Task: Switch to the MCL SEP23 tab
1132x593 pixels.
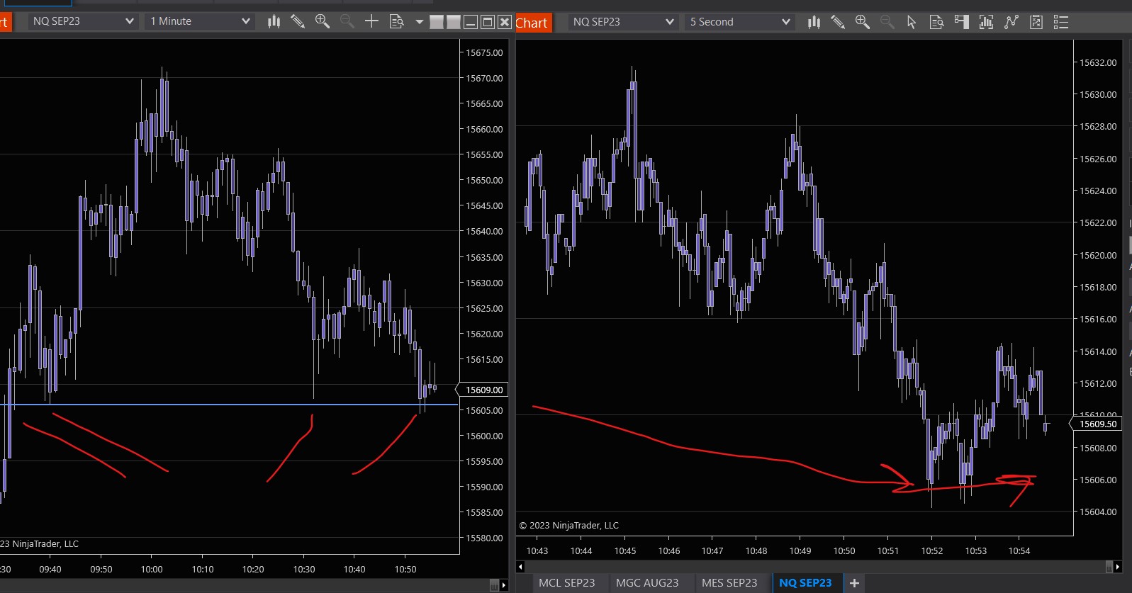Action: tap(566, 582)
